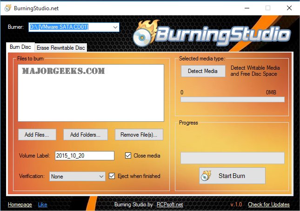Click the burn progress bar

[x=233, y=158]
